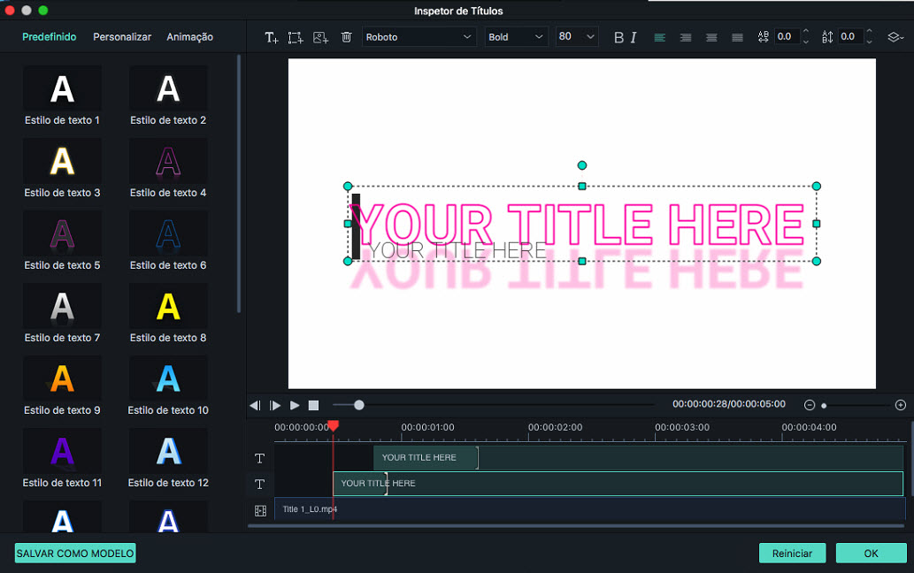
Task: Open the Roboto font dropdown
Action: coord(419,36)
